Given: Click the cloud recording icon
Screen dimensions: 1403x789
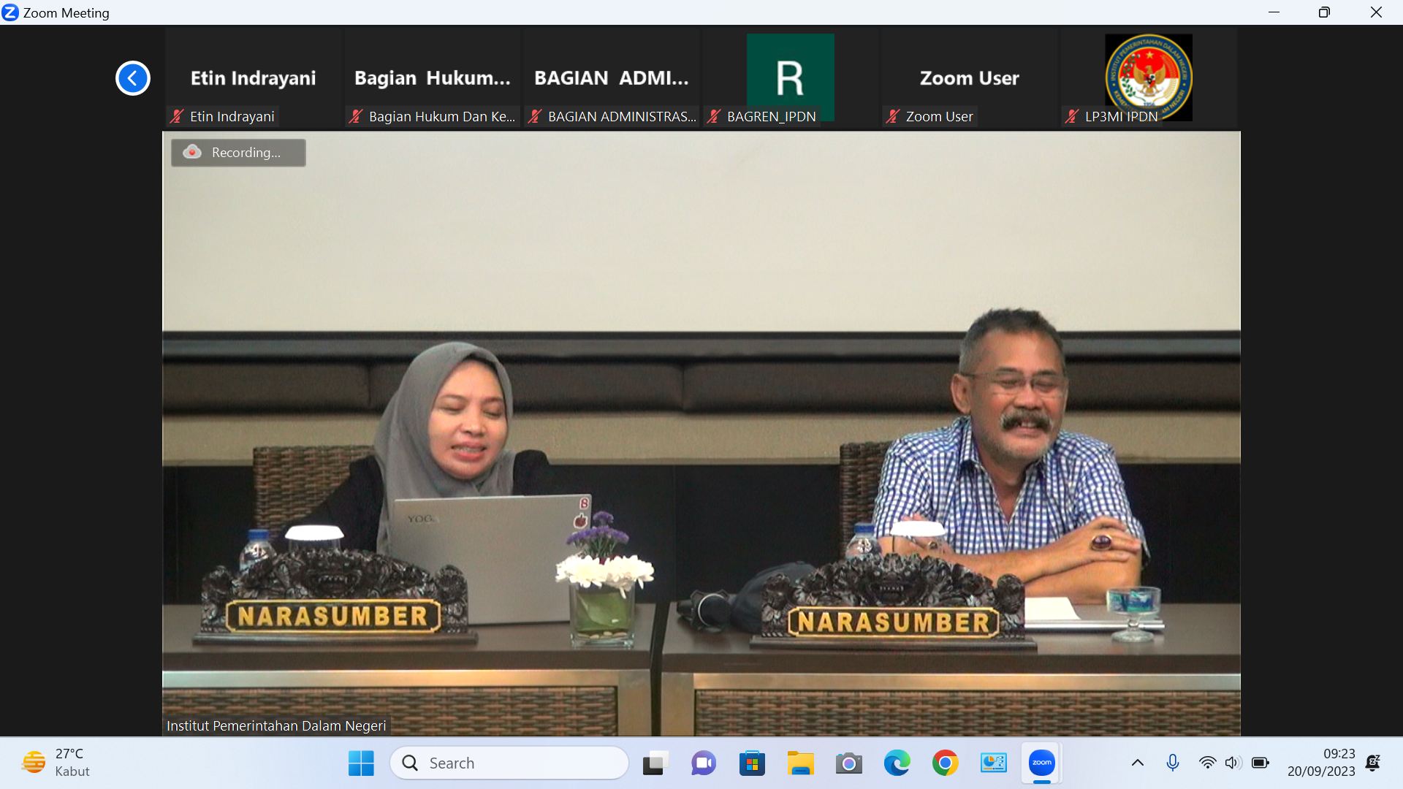Looking at the screenshot, I should coord(192,152).
